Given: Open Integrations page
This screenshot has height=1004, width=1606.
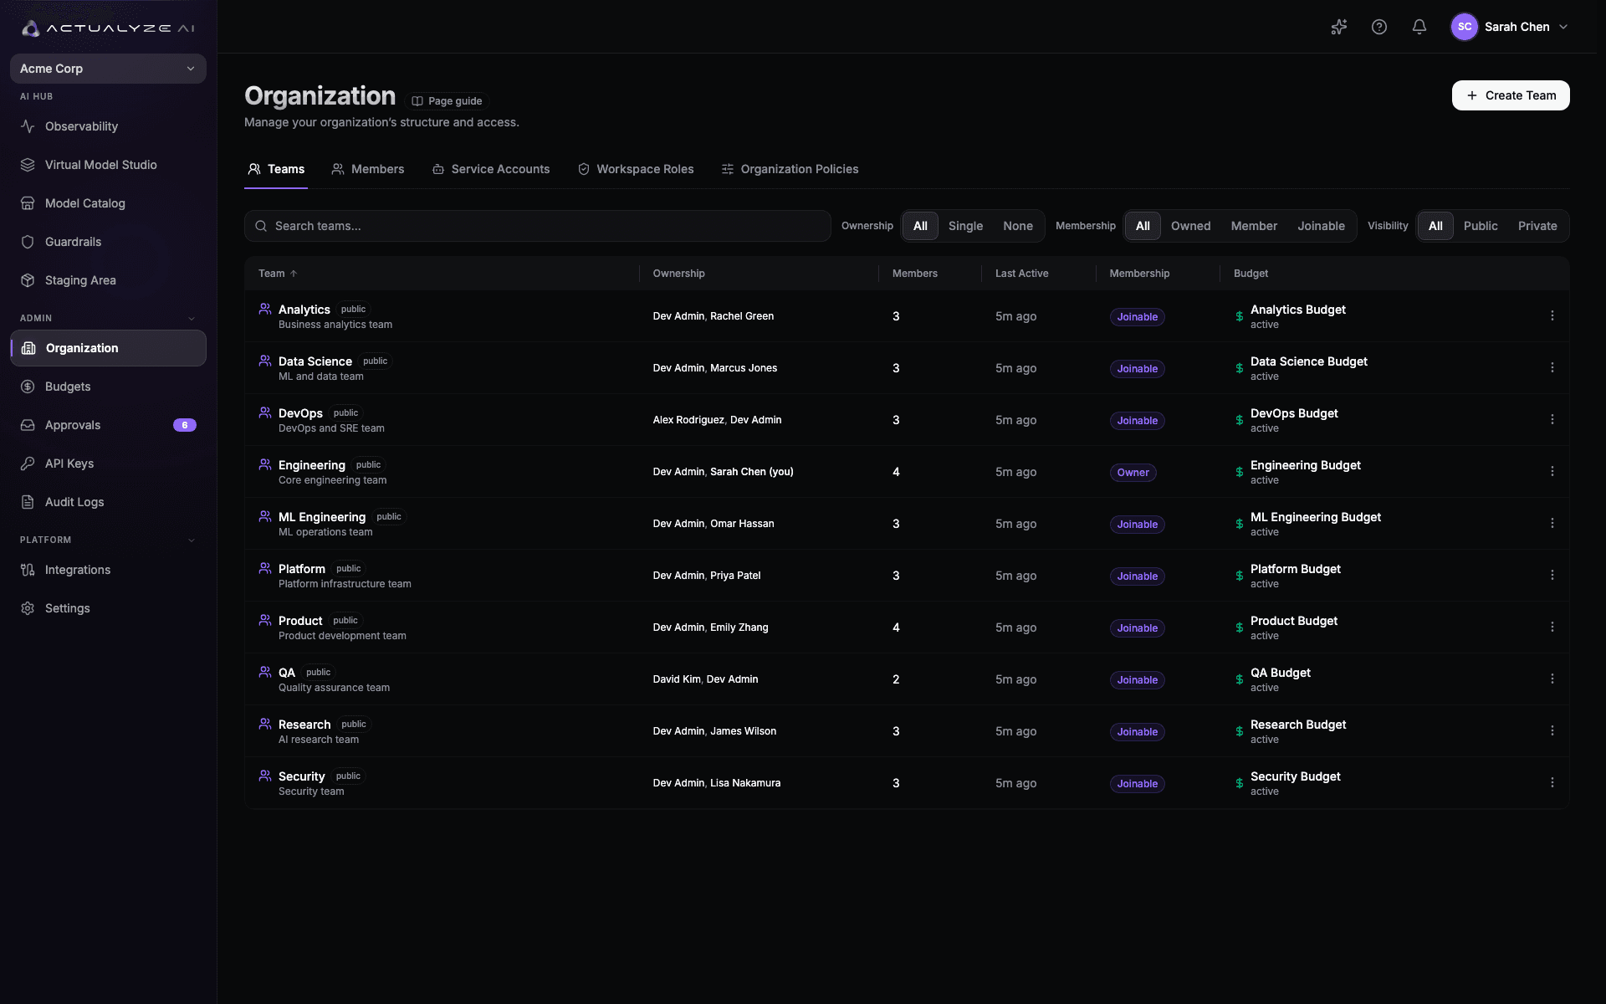Looking at the screenshot, I should click(x=108, y=570).
